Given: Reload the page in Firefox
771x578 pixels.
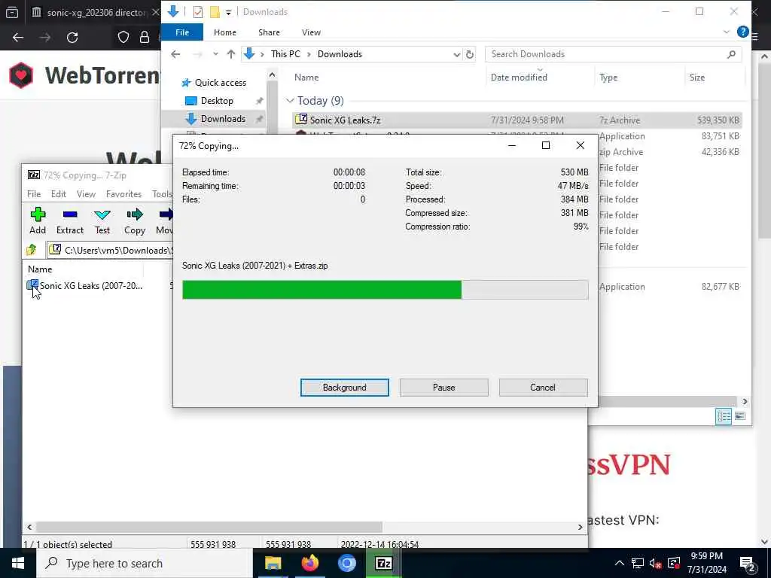Looking at the screenshot, I should pos(72,38).
